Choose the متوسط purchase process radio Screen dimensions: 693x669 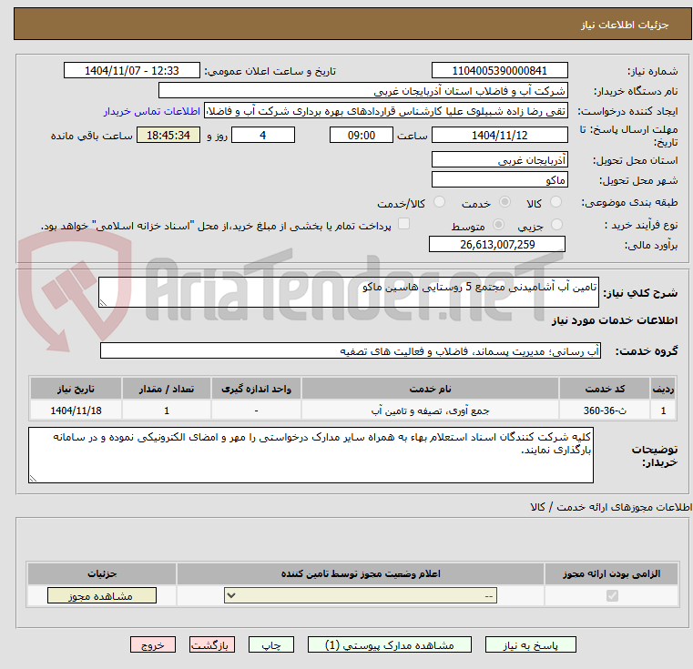(498, 225)
